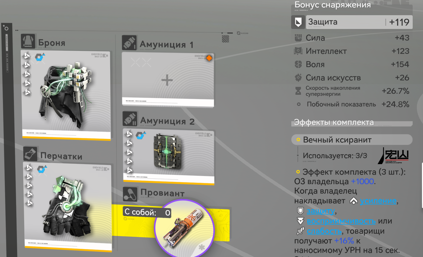Click the +26 arts power value
Screen dimensions: 423x257
(x=402, y=78)
